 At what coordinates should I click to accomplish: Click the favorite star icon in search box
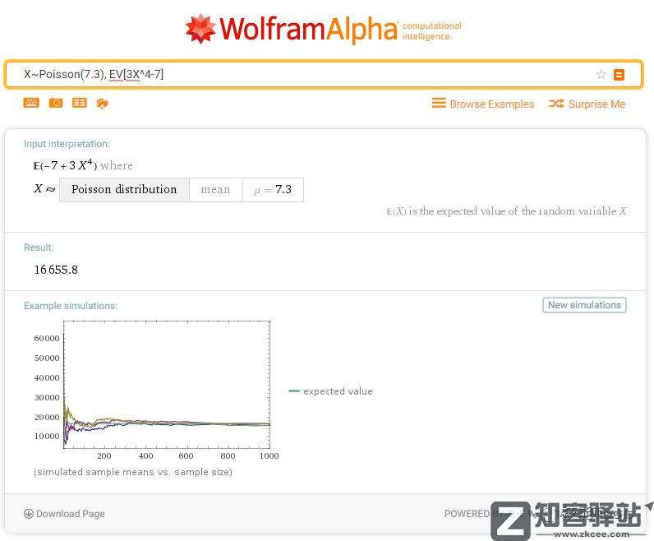point(601,75)
